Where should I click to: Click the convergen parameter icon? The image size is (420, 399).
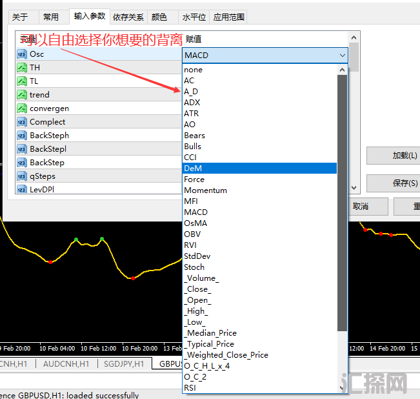(22, 108)
